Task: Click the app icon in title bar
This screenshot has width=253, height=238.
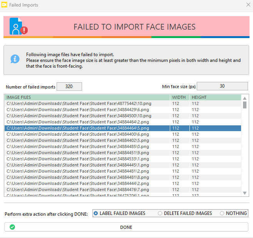Action: (5, 5)
